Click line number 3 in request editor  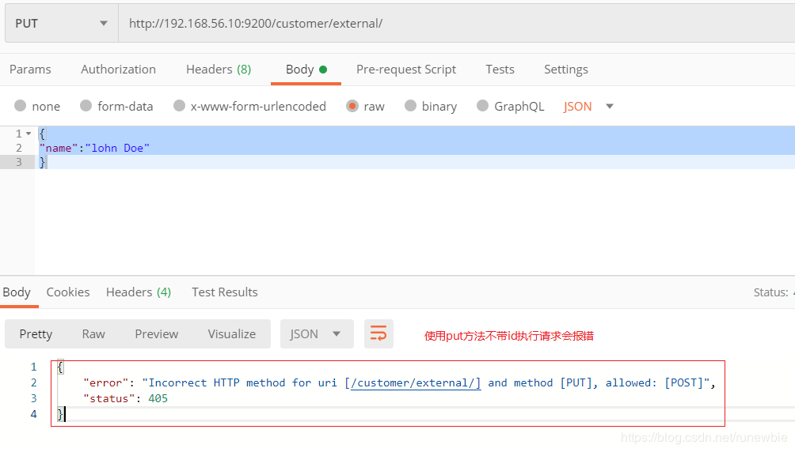pyautogui.click(x=19, y=162)
